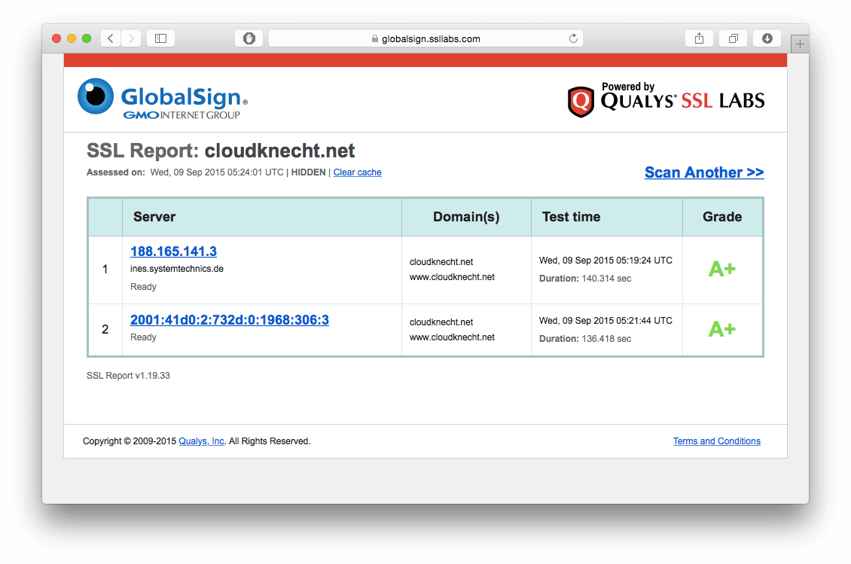Show all tabs overview icon
Screen dimensions: 851x564
(x=734, y=38)
